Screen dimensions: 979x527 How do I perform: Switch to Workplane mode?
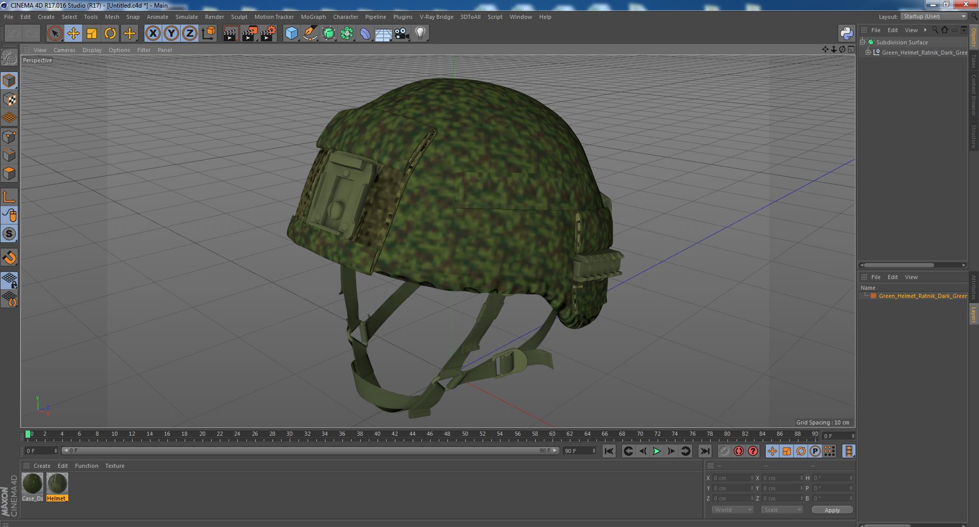pos(9,118)
